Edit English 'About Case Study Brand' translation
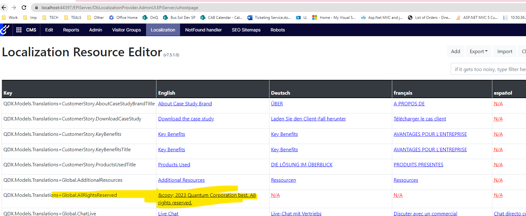Screen dimensions: 526x216 (185, 104)
